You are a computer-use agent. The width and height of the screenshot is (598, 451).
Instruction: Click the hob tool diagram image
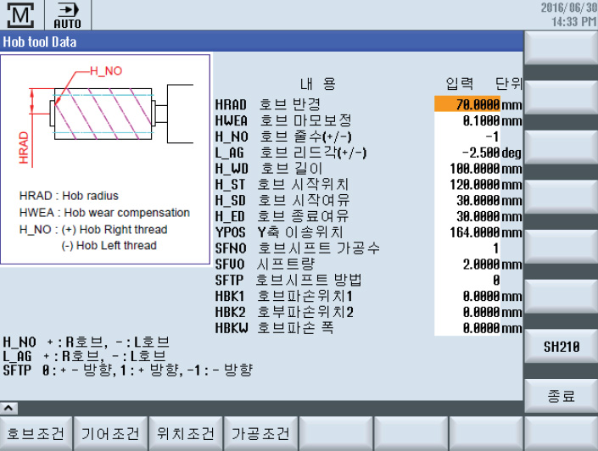(106, 159)
